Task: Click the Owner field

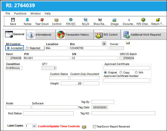Action: pos(117,48)
